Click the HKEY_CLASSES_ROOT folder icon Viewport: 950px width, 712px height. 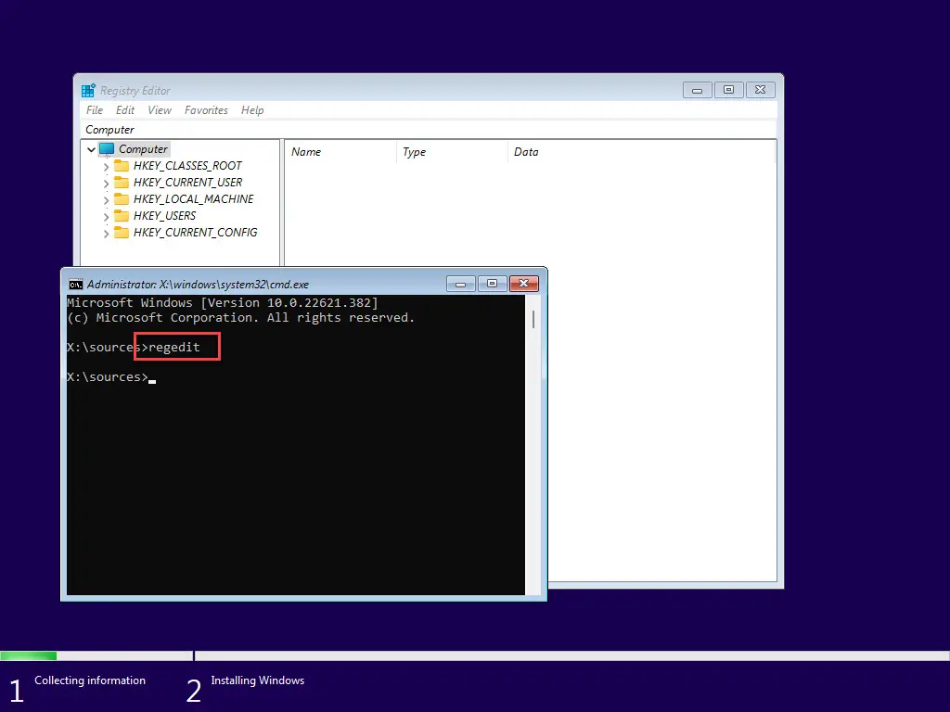pyautogui.click(x=122, y=166)
